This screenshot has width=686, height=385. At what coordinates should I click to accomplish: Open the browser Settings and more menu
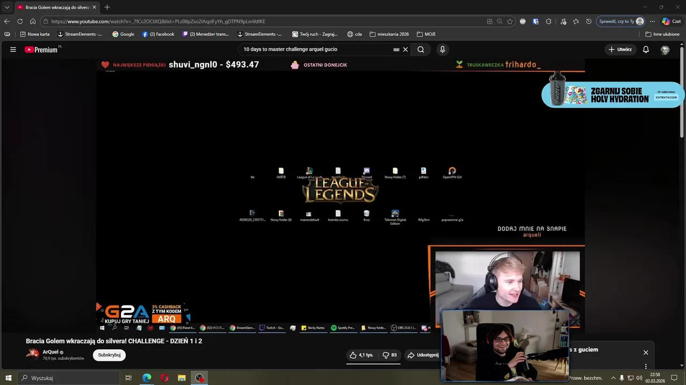pyautogui.click(x=652, y=21)
